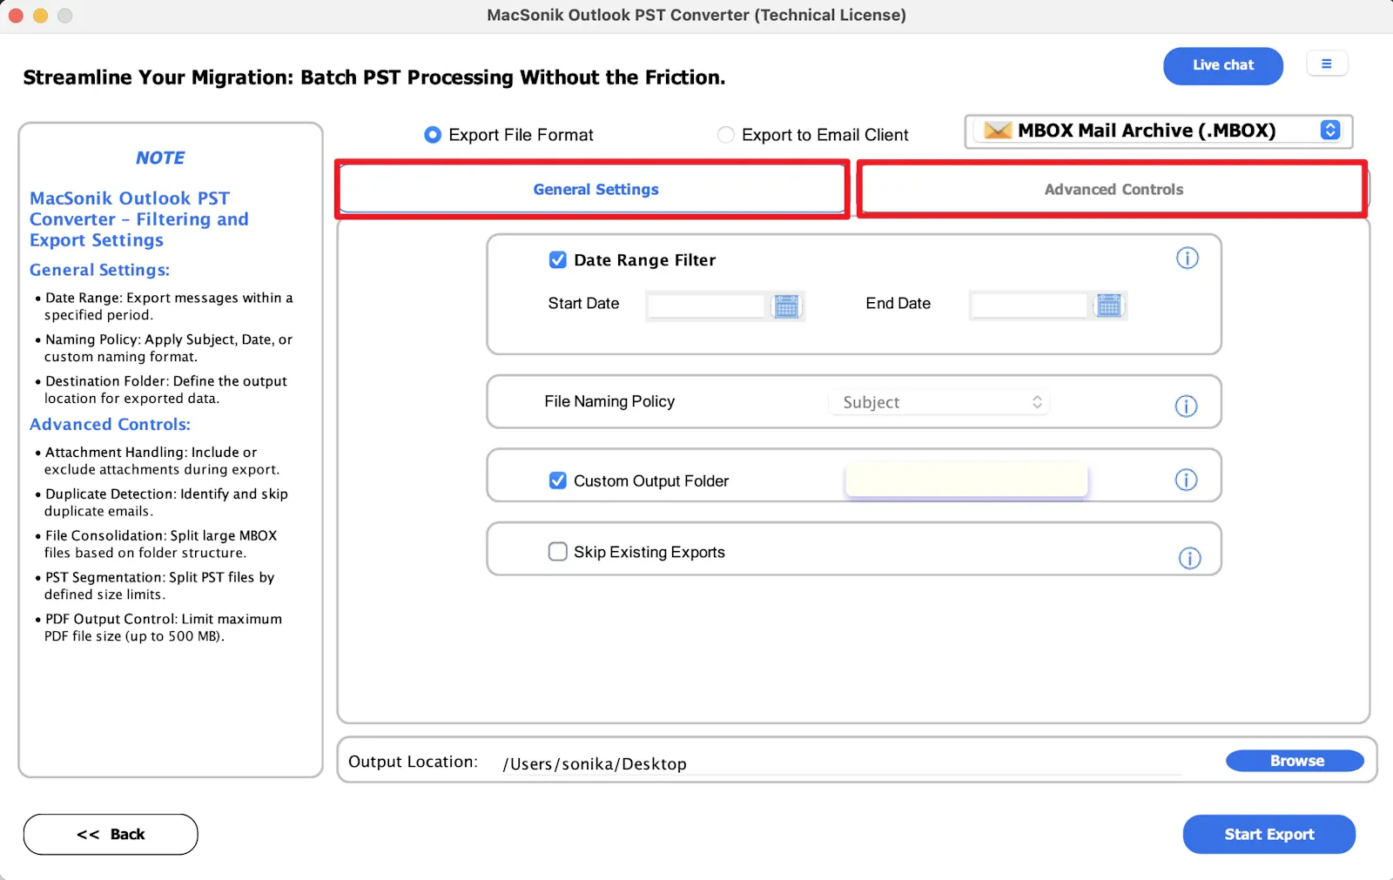
Task: Click the Start Export button
Action: click(x=1269, y=834)
